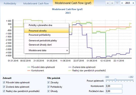Click the Kontokorent input field
The height and width of the screenshot is (95, 136).
(114, 86)
